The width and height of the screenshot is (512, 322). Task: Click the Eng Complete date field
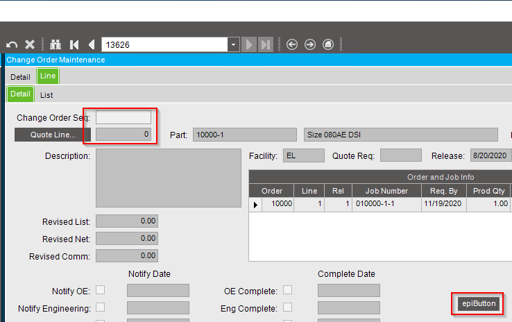coord(349,307)
